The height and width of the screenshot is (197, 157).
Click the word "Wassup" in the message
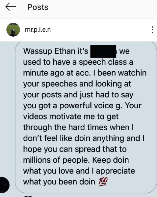pos(38,51)
